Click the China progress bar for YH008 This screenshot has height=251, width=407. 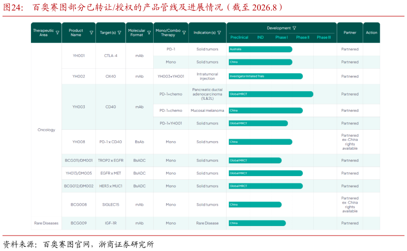[x=260, y=142]
